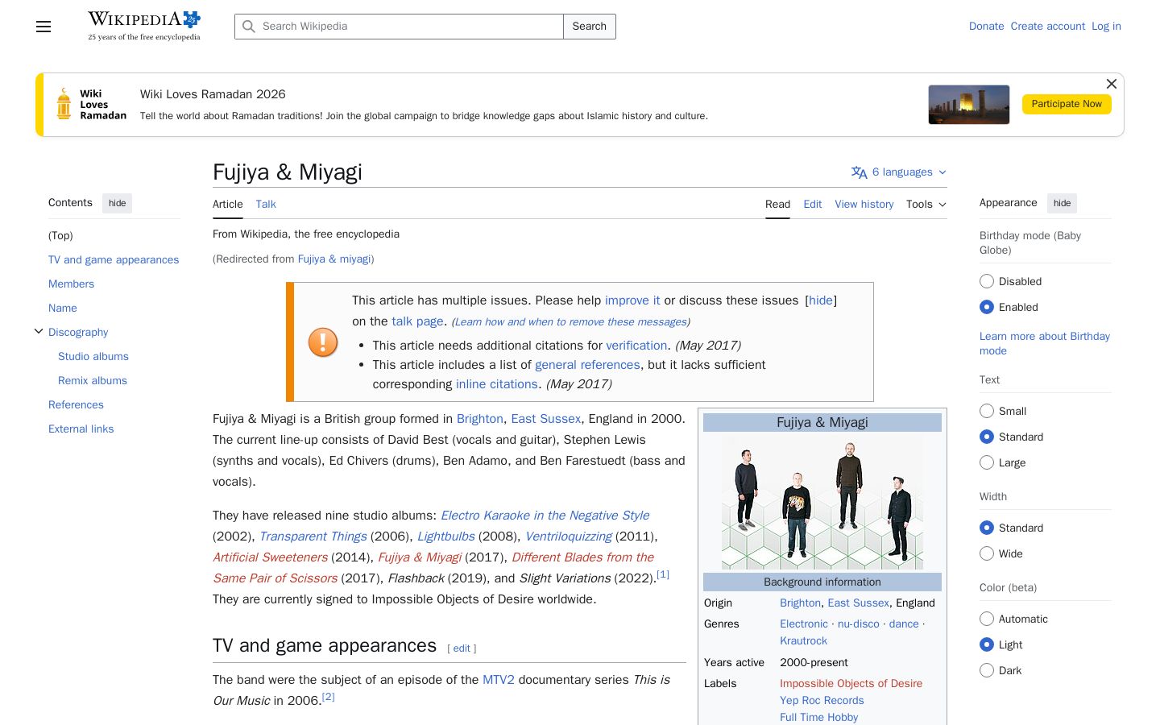1160x725 pixels.
Task: Edit the TV and game appearances section
Action: 462,648
